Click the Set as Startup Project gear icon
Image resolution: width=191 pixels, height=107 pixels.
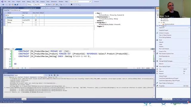157,67
